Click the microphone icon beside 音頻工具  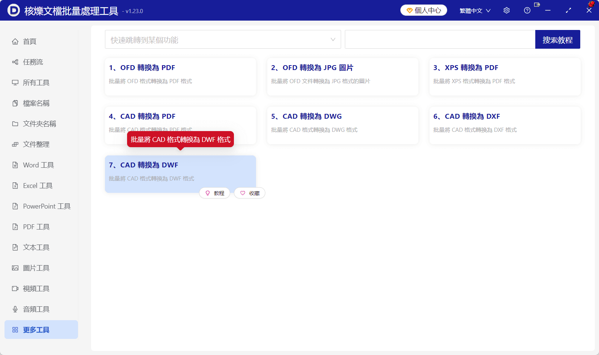[x=15, y=309]
